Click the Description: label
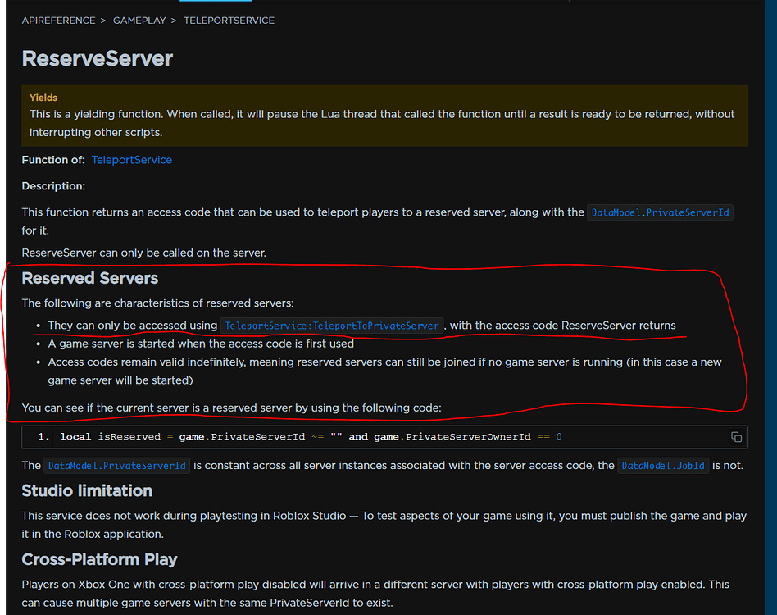 point(53,186)
